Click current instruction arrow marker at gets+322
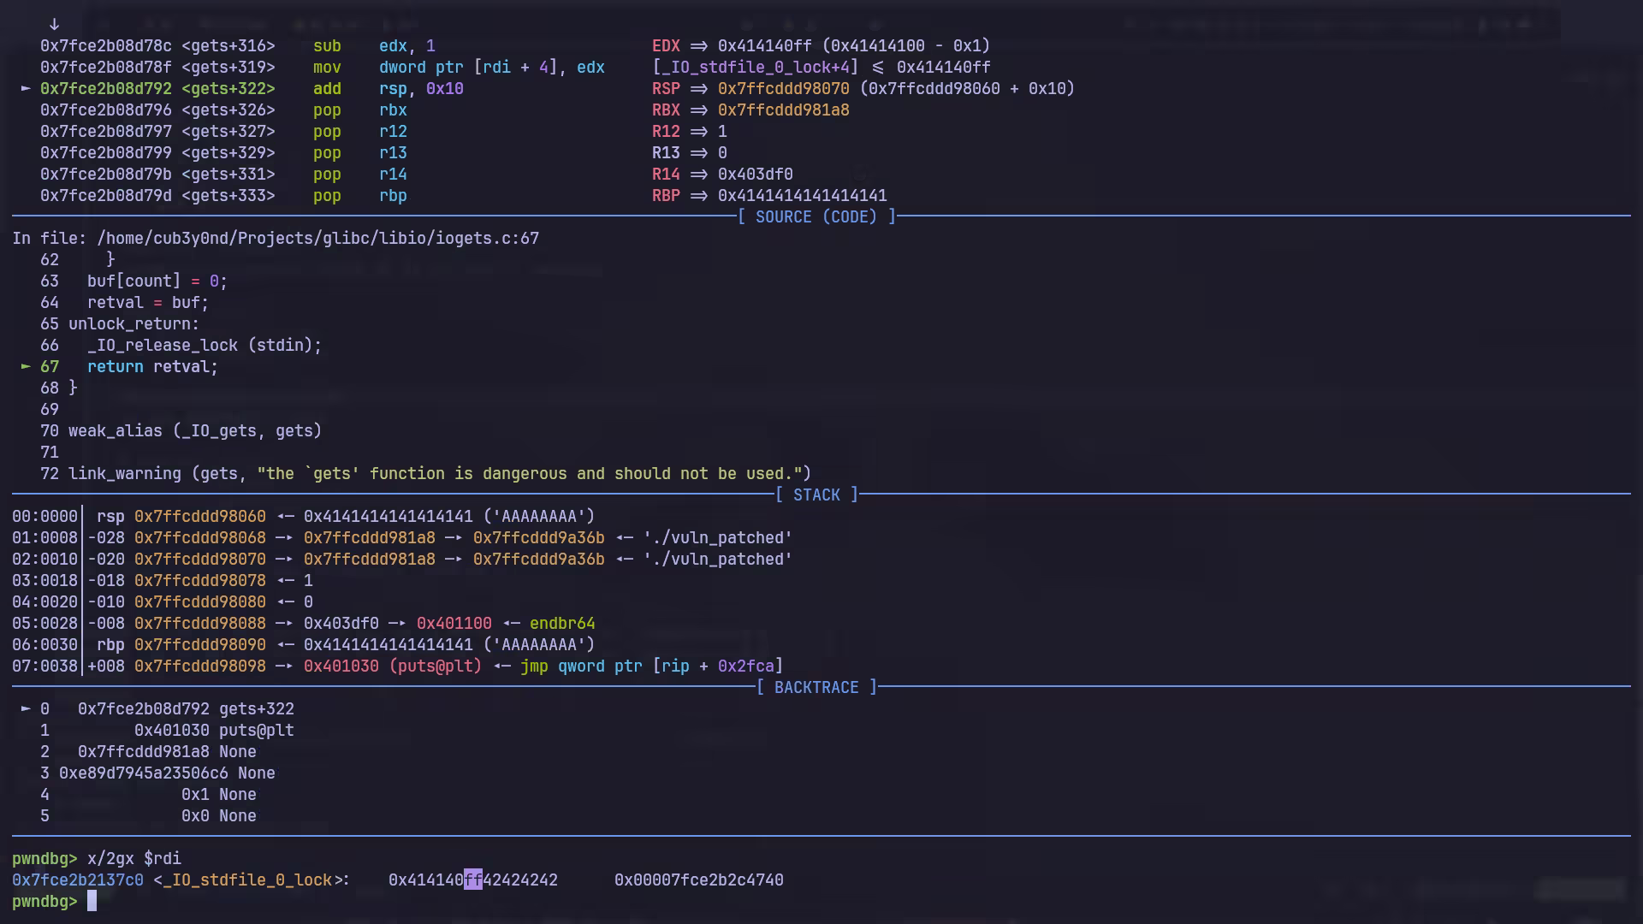The image size is (1643, 924). pyautogui.click(x=26, y=88)
